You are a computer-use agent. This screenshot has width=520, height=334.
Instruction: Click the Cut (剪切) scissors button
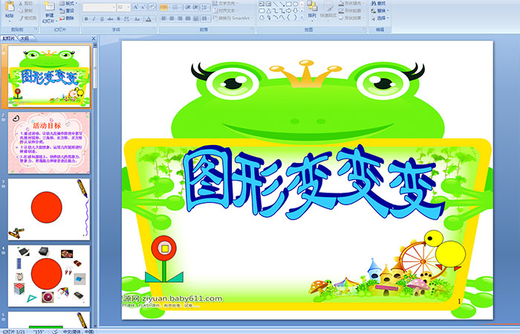pyautogui.click(x=26, y=3)
